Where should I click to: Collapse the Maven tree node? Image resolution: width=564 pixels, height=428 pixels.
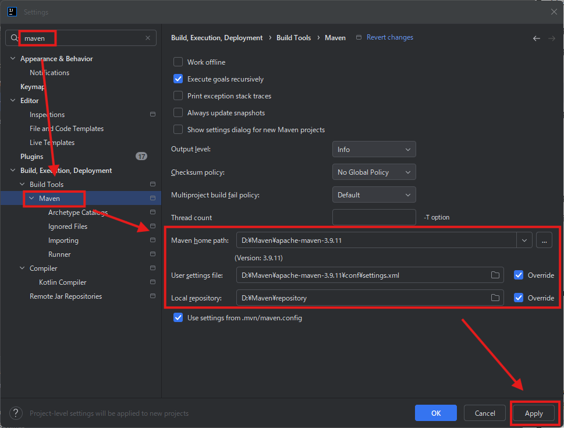coord(31,198)
